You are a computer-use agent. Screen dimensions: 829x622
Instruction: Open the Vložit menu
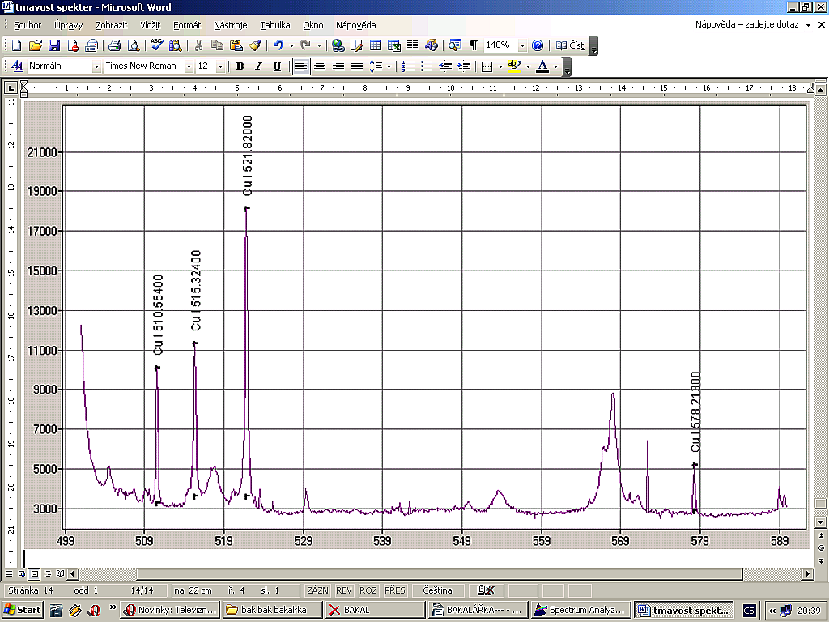pyautogui.click(x=150, y=25)
